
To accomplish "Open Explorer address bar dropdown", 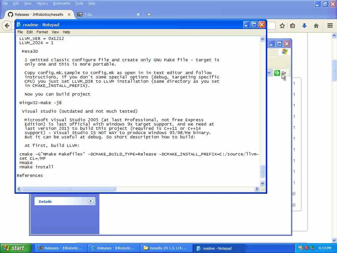I will [269, 73].
